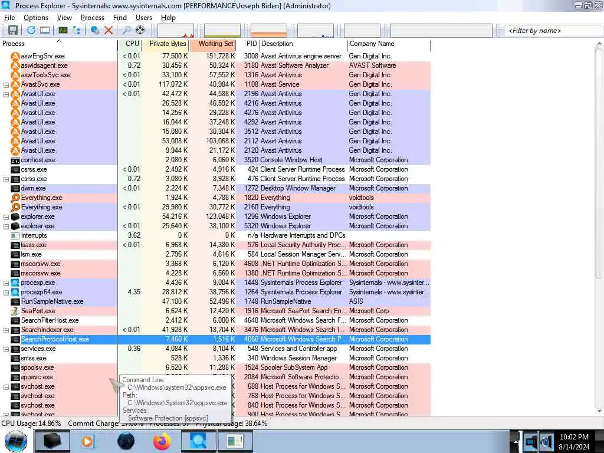604x453 pixels.
Task: Click the SeaPort.exe process icon
Action: (15, 311)
